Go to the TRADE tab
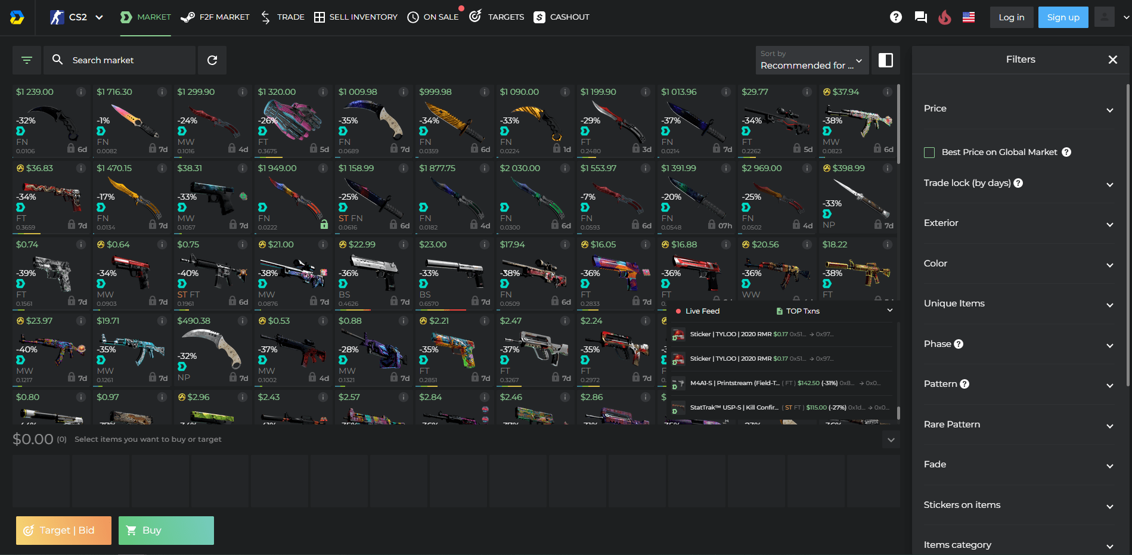Viewport: 1132px width, 555px height. (283, 17)
